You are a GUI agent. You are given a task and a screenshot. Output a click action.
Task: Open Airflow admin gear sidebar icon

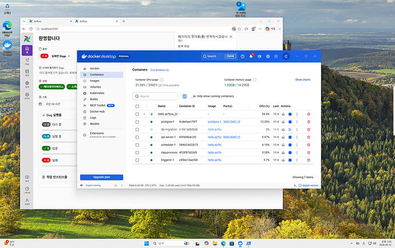27,96
